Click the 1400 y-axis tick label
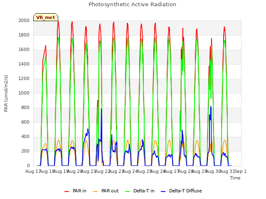Image resolution: width=266 pixels, height=199 pixels. tap(24, 64)
